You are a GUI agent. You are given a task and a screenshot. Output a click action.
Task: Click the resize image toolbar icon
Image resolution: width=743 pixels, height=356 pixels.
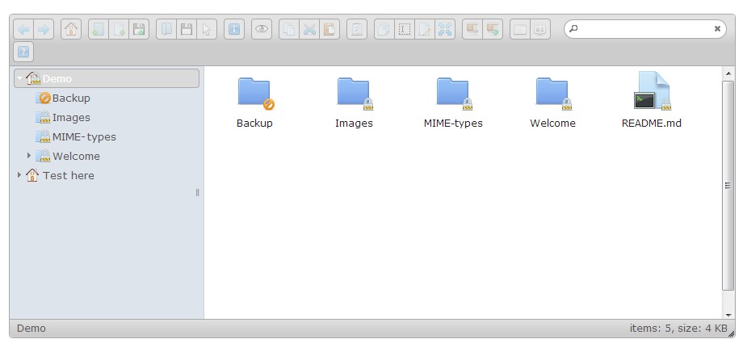tap(445, 30)
